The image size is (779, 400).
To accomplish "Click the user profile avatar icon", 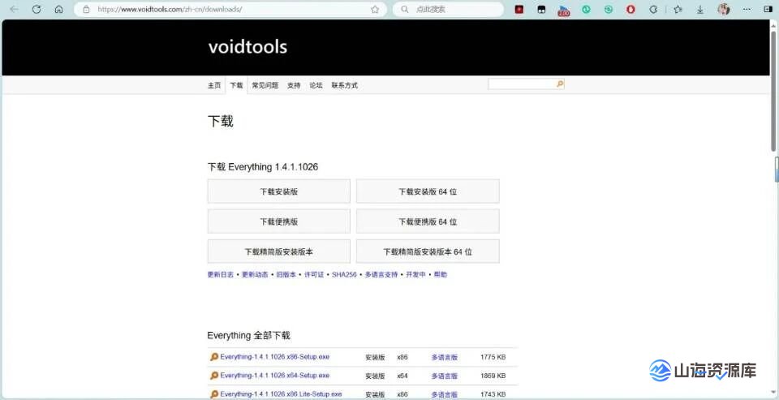I will [724, 10].
